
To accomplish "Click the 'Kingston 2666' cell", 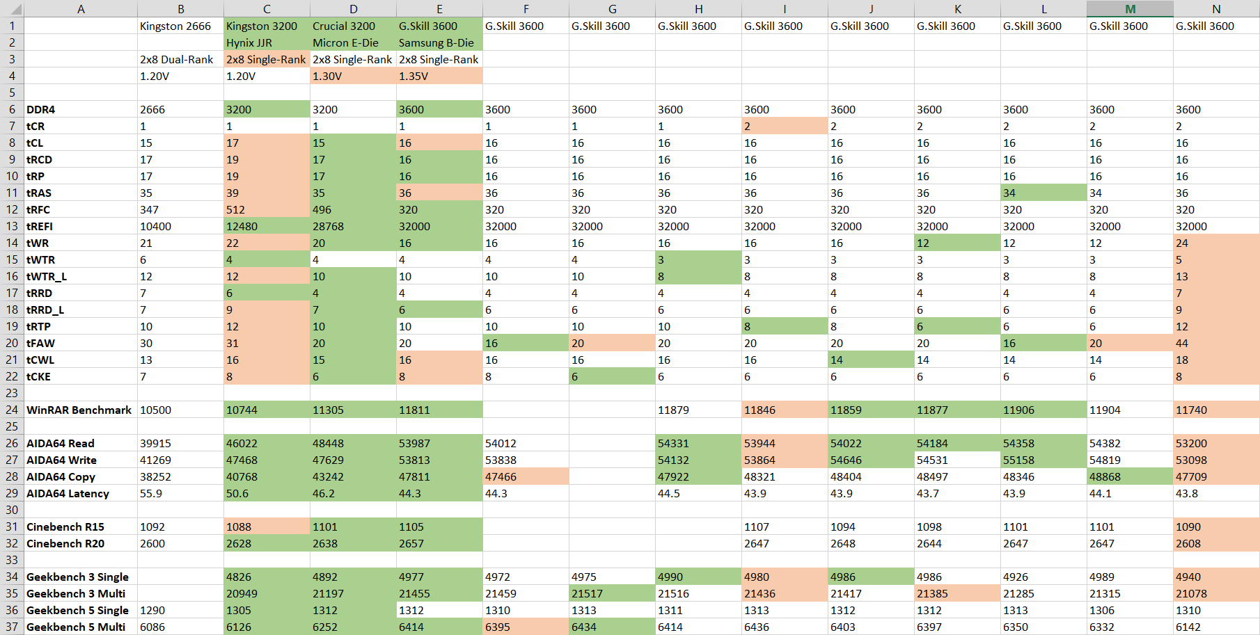I will (180, 26).
